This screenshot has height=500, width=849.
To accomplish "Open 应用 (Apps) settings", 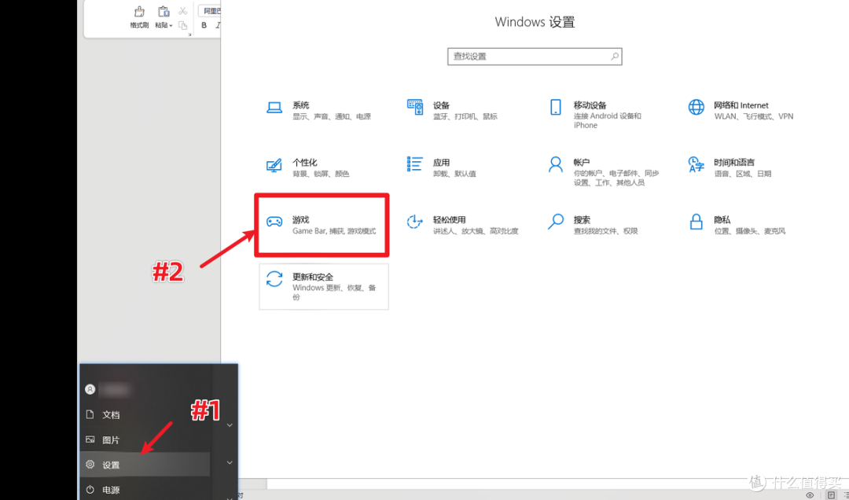I will click(441, 163).
